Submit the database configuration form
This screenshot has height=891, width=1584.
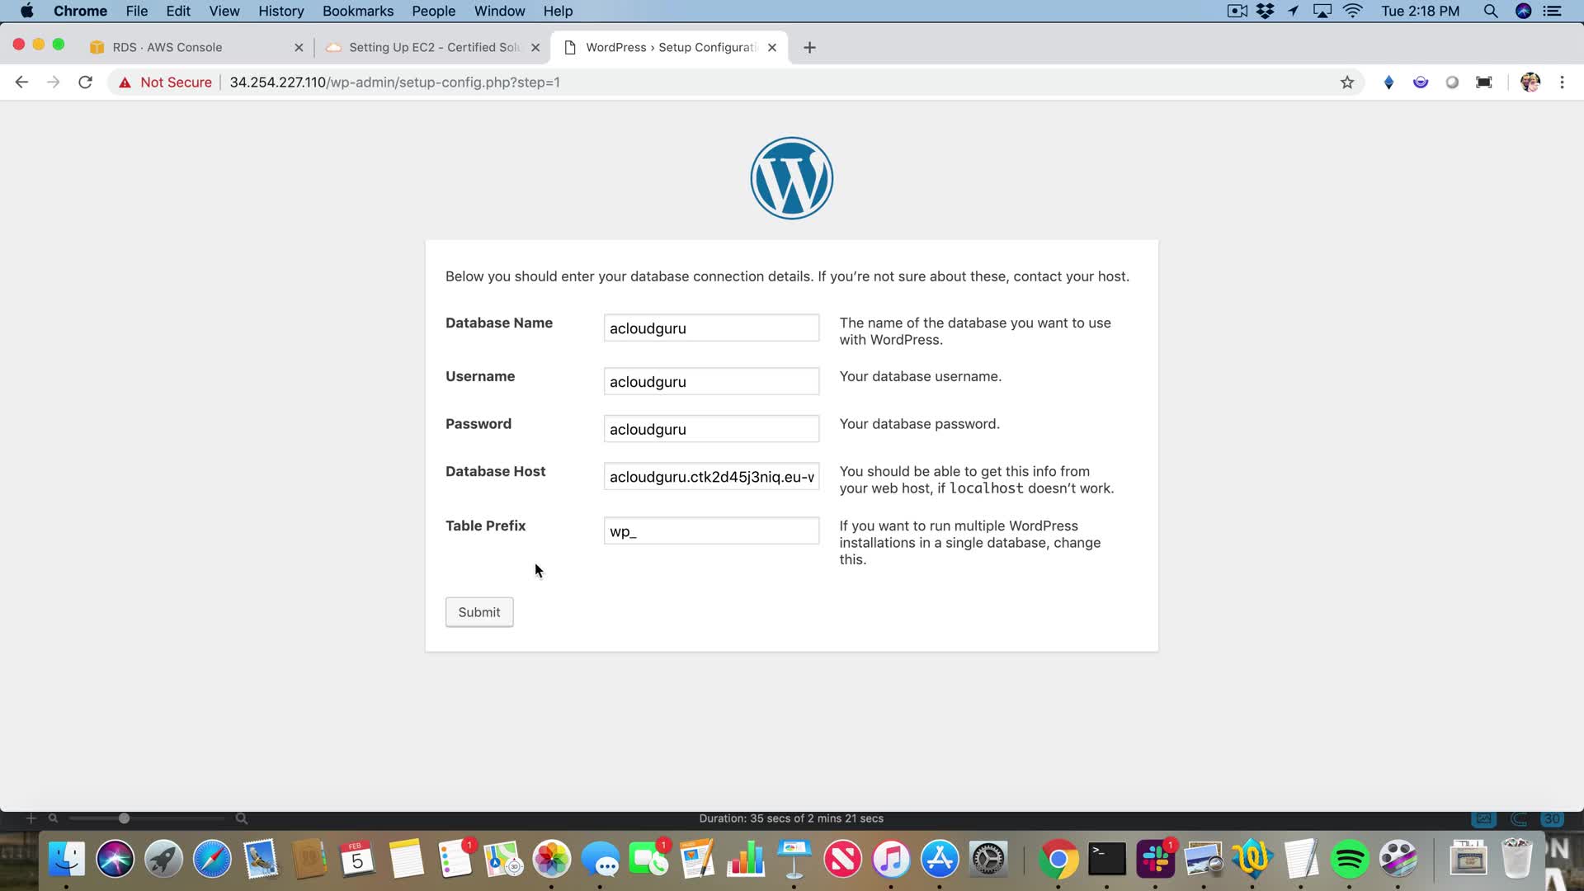tap(479, 612)
